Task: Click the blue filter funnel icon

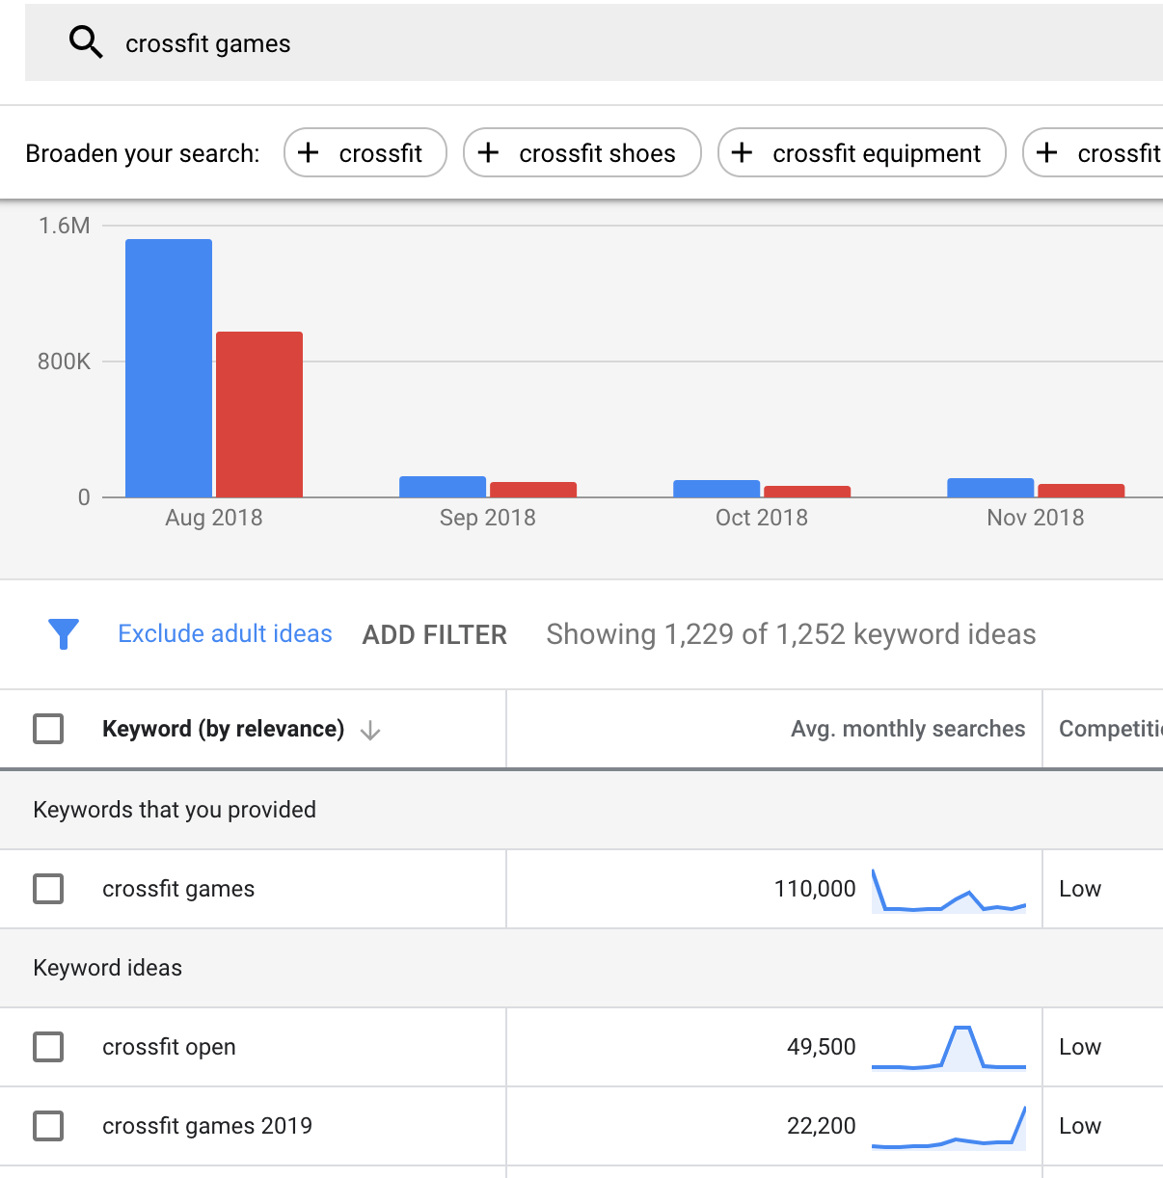Action: [64, 634]
